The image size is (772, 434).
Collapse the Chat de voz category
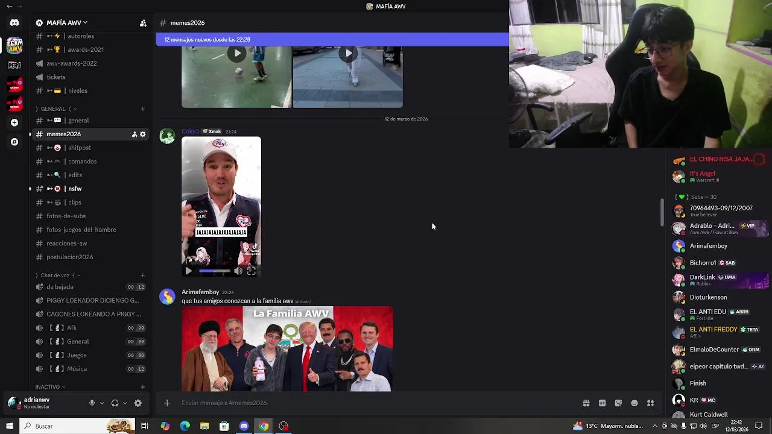point(57,275)
